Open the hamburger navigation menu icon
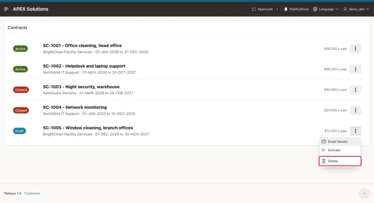 pyautogui.click(x=6, y=9)
